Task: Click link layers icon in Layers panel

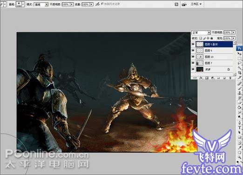Action: 195,78
